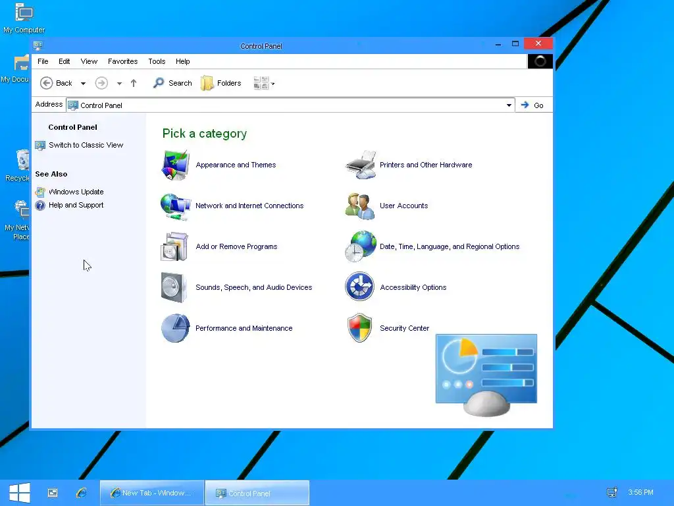Open the Forward history dropdown arrow
Viewport: 674px width, 506px height.
pyautogui.click(x=119, y=84)
